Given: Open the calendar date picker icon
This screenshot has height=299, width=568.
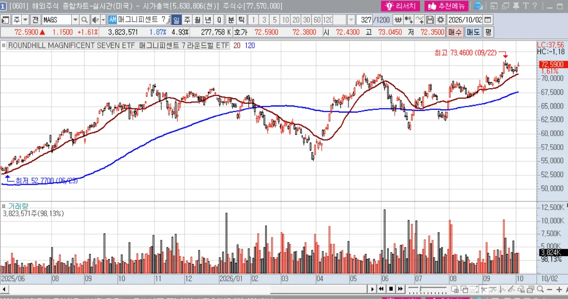Looking at the screenshot, I should click(488, 20).
